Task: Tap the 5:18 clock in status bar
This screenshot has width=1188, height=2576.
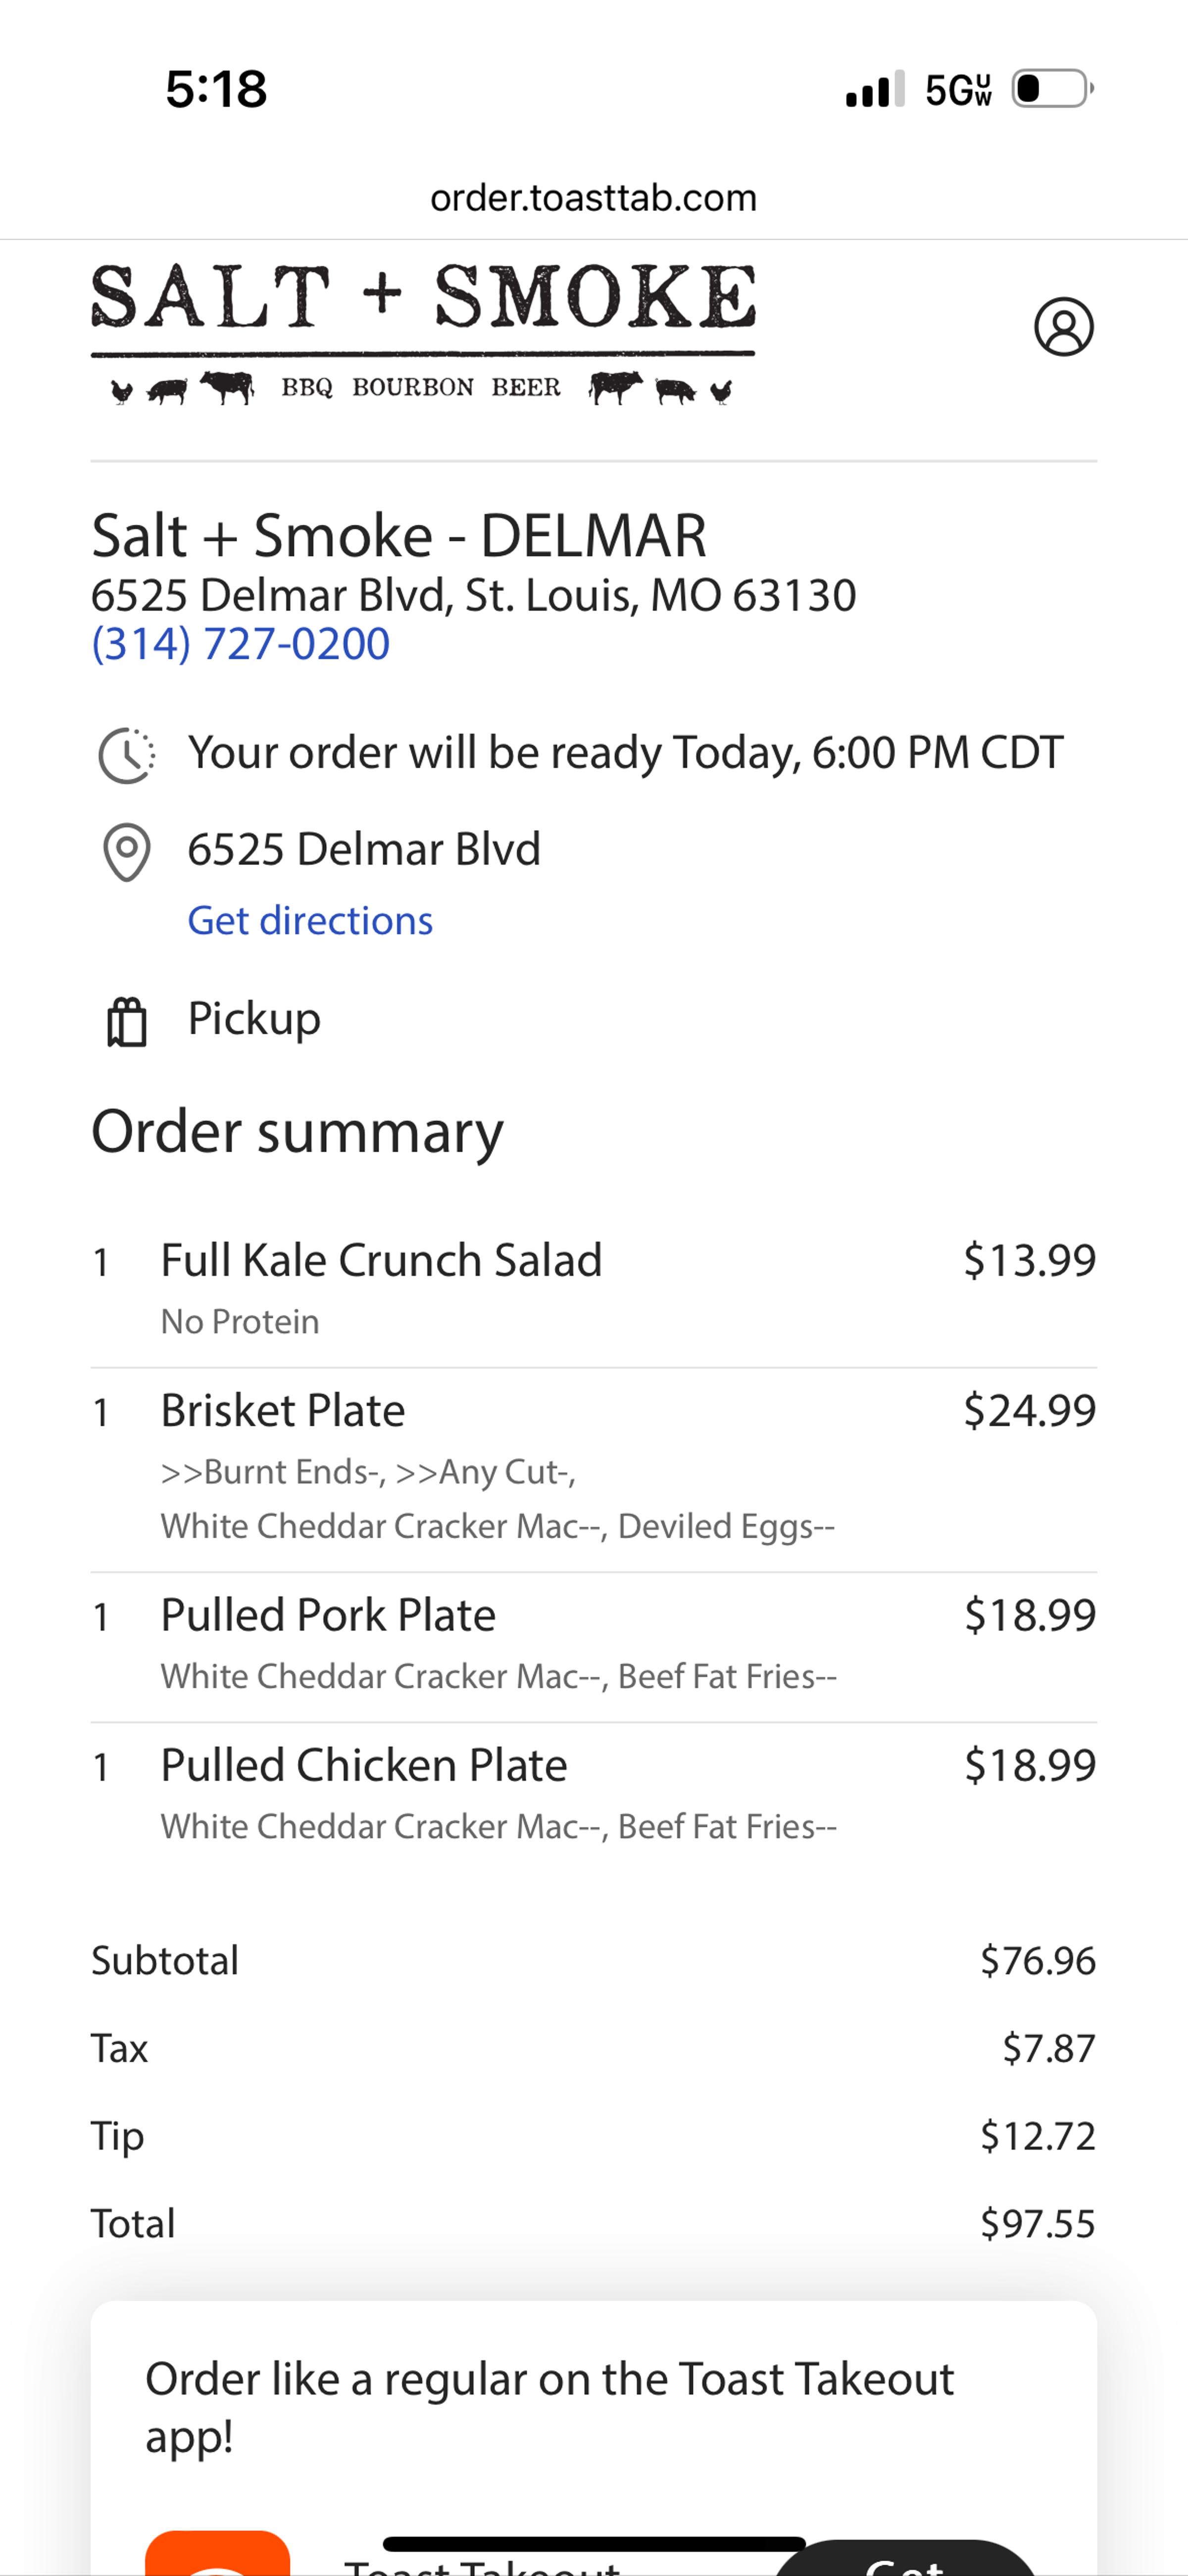Action: [x=216, y=89]
